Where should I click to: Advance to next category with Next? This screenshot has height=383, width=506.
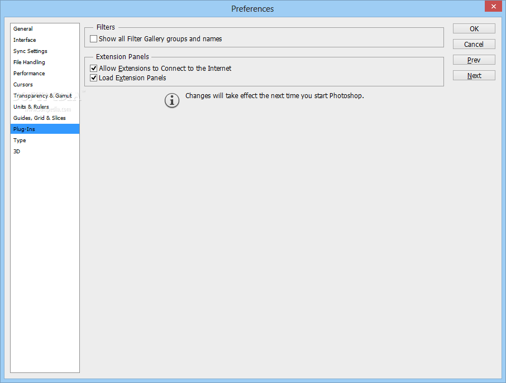pos(474,75)
